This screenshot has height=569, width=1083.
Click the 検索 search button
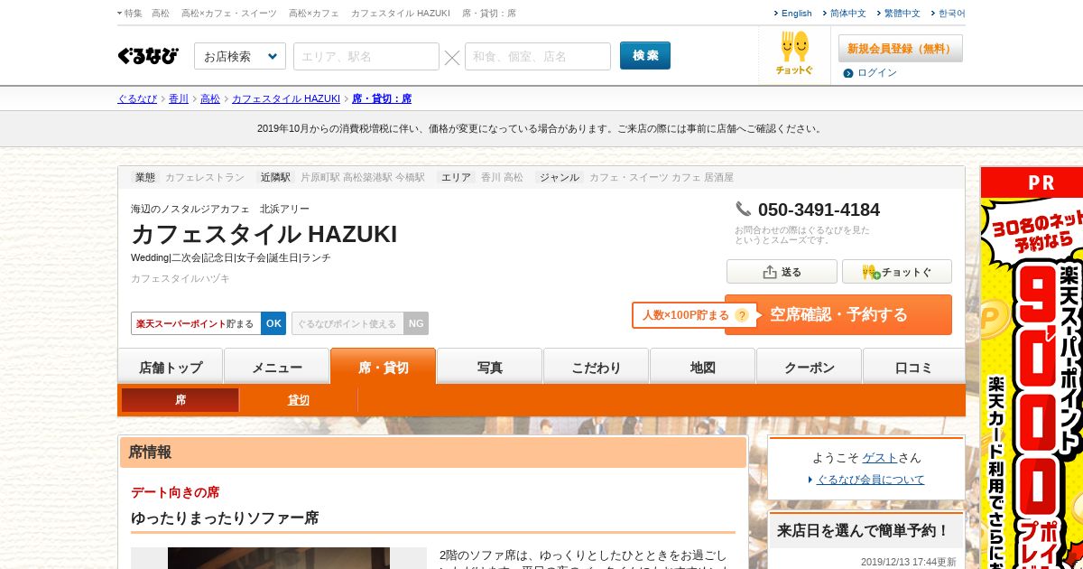[645, 55]
